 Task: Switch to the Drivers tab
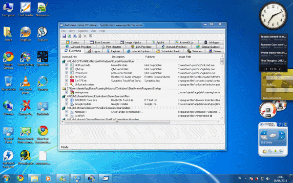(215, 51)
